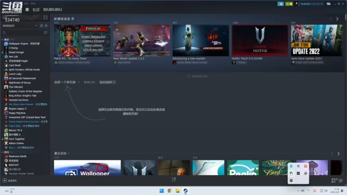Click the ready-to-play filter icon
This screenshot has width=347, height=195.
pyautogui.click(x=46, y=26)
